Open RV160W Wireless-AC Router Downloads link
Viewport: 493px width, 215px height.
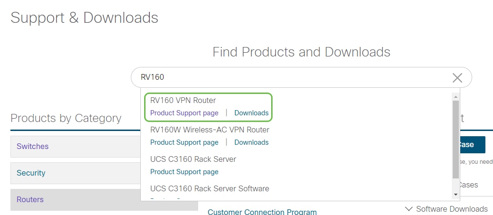(x=252, y=142)
